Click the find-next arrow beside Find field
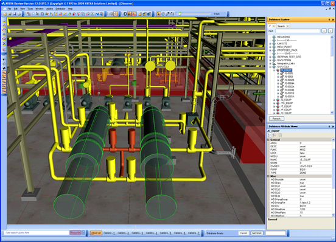This screenshot has height=242, width=336. coord(331,31)
